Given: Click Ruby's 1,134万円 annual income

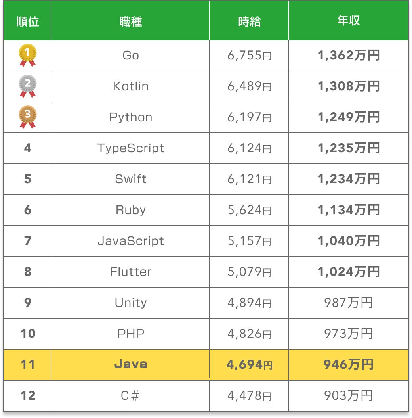Looking at the screenshot, I should coord(348,210).
